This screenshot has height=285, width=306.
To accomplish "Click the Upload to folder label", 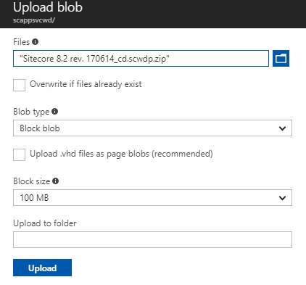I will coord(45,223).
